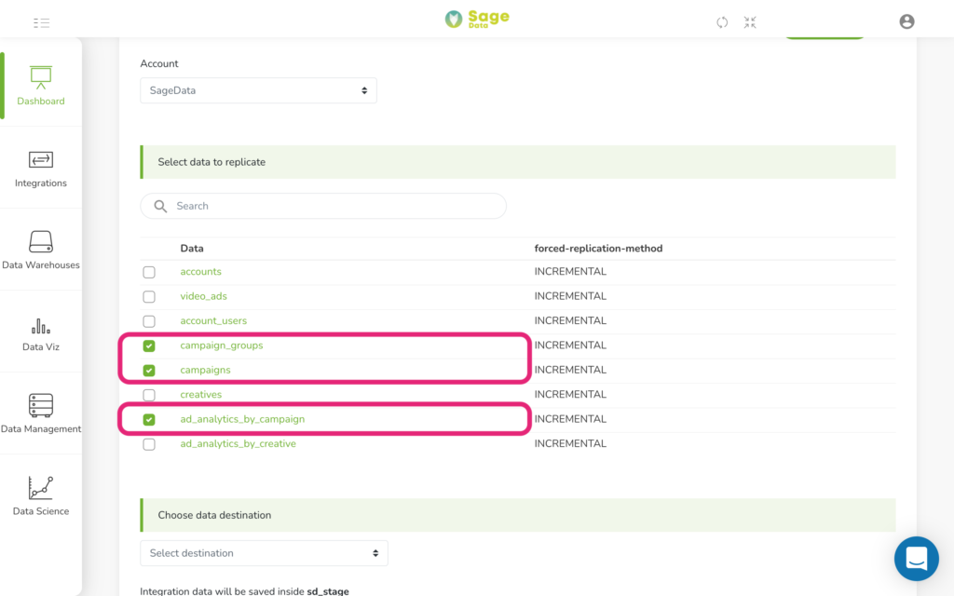Open the campaign_groups data link
The width and height of the screenshot is (954, 596).
(x=222, y=345)
